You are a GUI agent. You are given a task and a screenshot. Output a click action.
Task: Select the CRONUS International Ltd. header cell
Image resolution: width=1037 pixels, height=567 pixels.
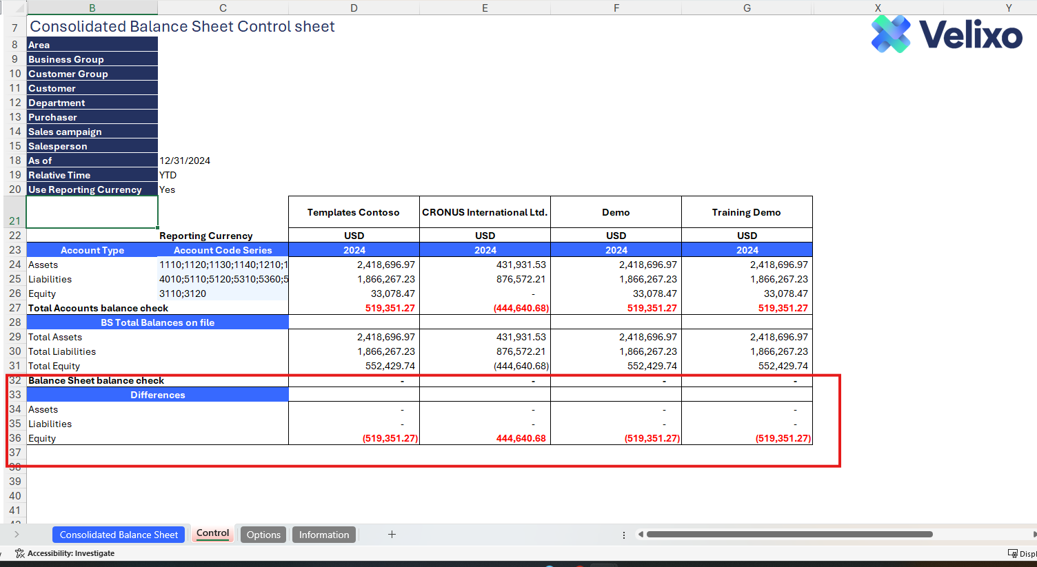(x=485, y=212)
